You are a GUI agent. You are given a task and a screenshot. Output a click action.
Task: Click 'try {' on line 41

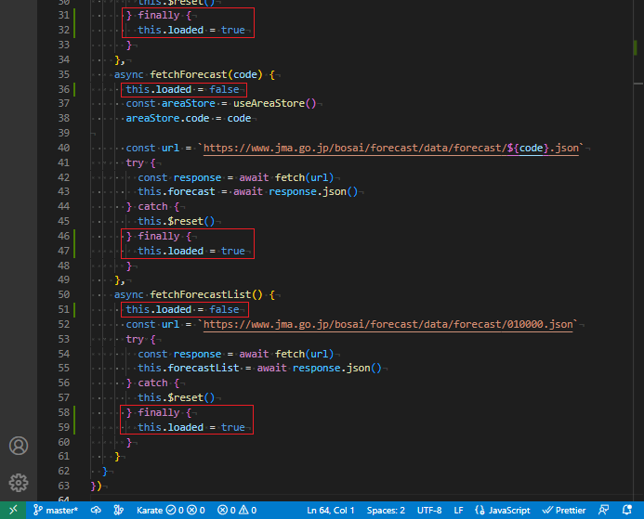click(x=140, y=162)
